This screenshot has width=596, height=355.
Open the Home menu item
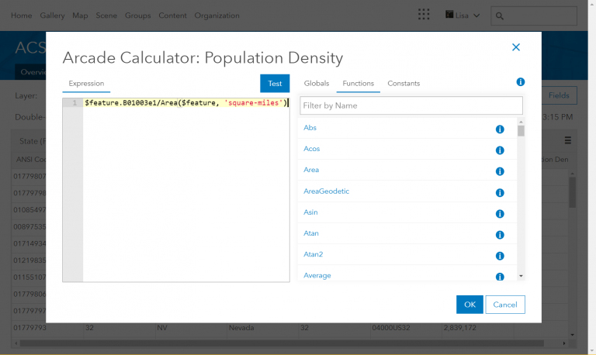pos(21,16)
